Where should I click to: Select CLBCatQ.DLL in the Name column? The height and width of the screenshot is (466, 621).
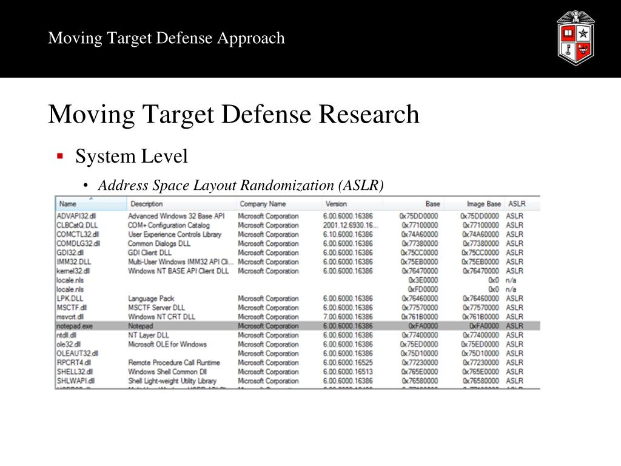[x=77, y=225]
